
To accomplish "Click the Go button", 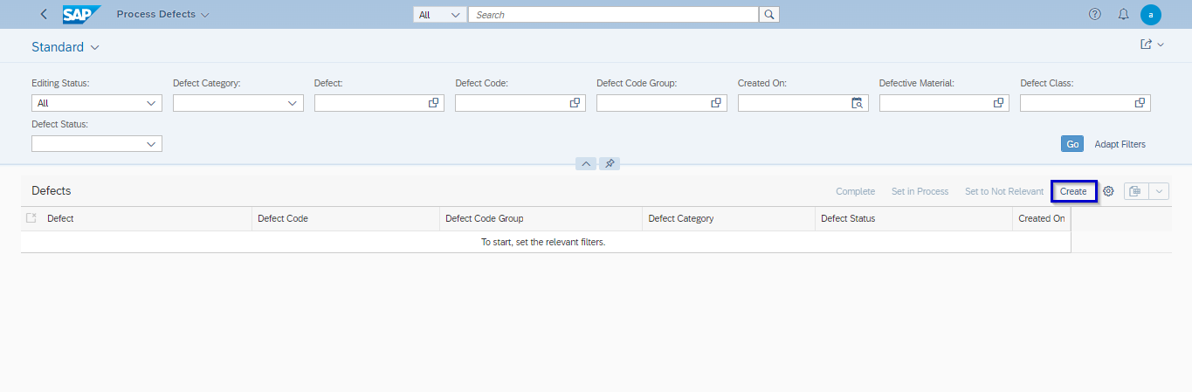I will pos(1071,144).
